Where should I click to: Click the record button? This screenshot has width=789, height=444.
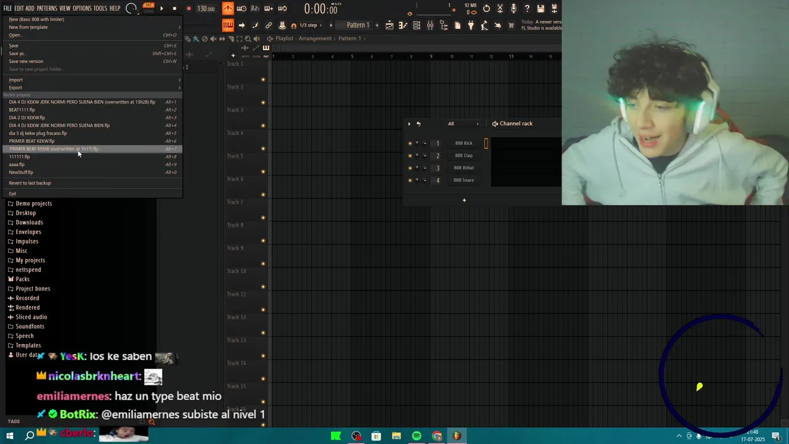(x=188, y=9)
